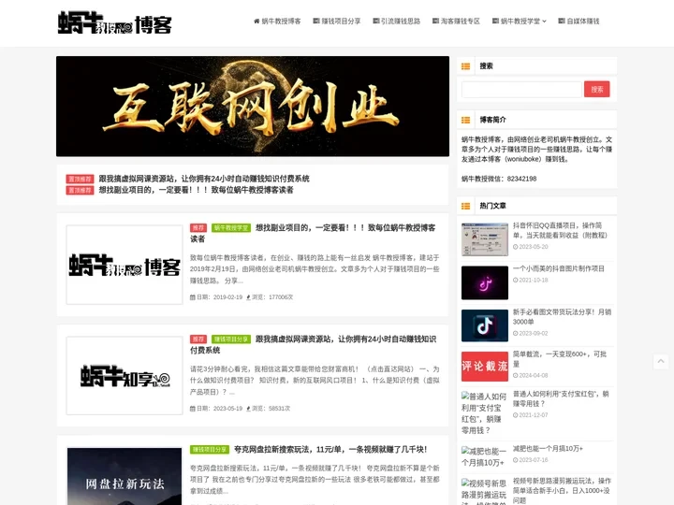Expand the 蜗牛教授学堂 dropdown menu
Image resolution: width=674 pixels, height=505 pixels.
coord(520,21)
